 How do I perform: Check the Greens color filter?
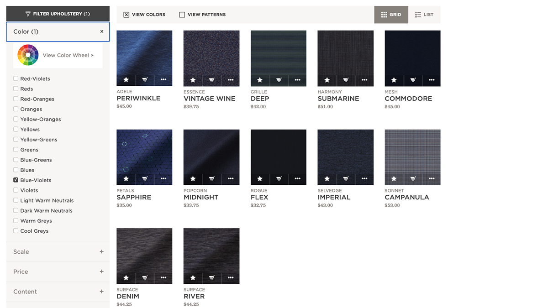click(x=16, y=150)
